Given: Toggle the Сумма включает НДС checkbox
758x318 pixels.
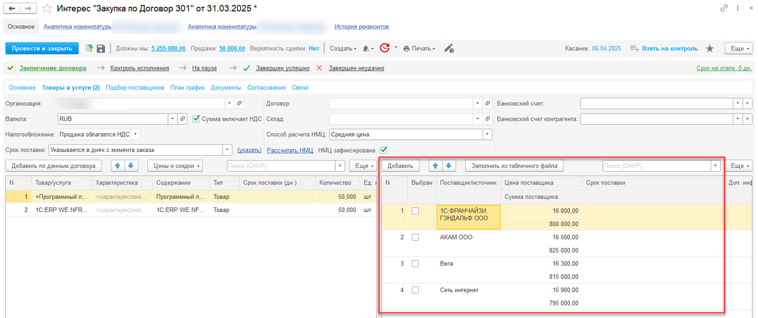Looking at the screenshot, I should coord(196,118).
